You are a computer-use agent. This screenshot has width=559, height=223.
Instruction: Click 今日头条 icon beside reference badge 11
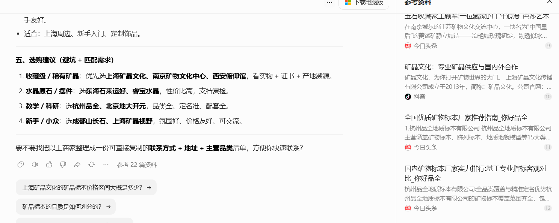[408, 147]
